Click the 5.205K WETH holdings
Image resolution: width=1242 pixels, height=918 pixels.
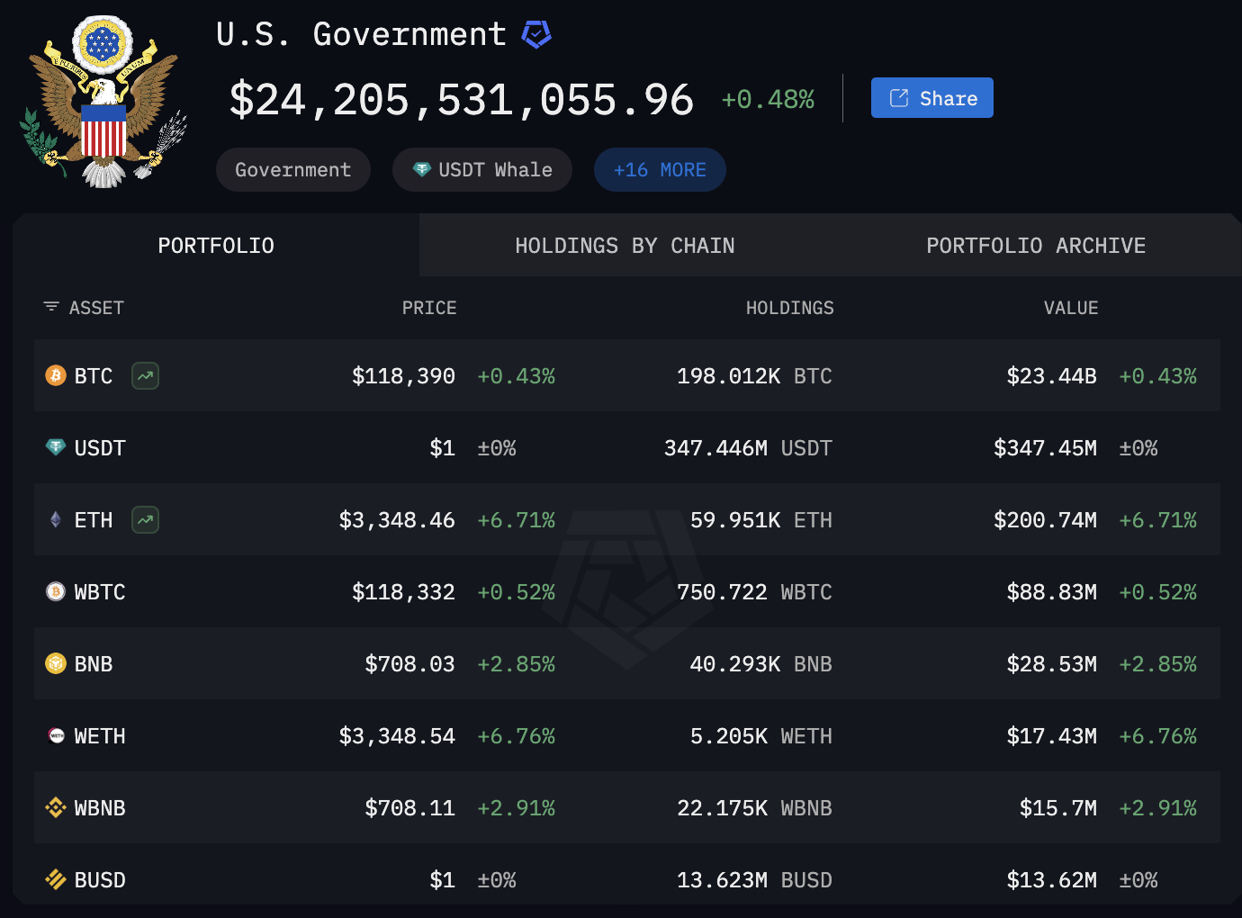[761, 736]
